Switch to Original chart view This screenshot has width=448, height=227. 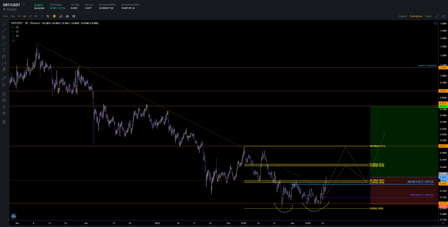click(x=402, y=16)
